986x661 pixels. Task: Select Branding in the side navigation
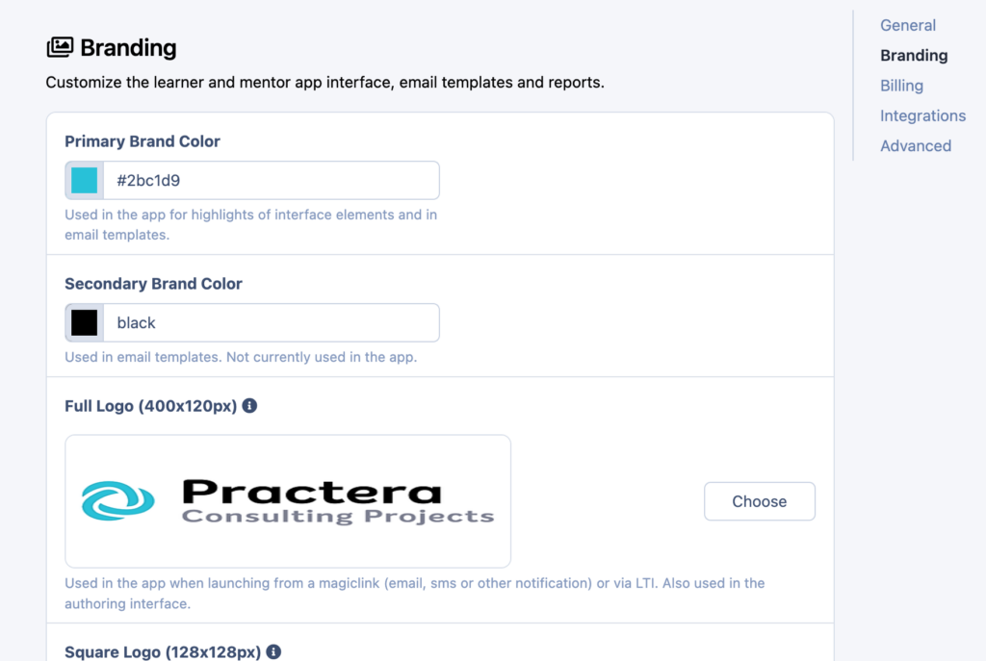click(914, 56)
